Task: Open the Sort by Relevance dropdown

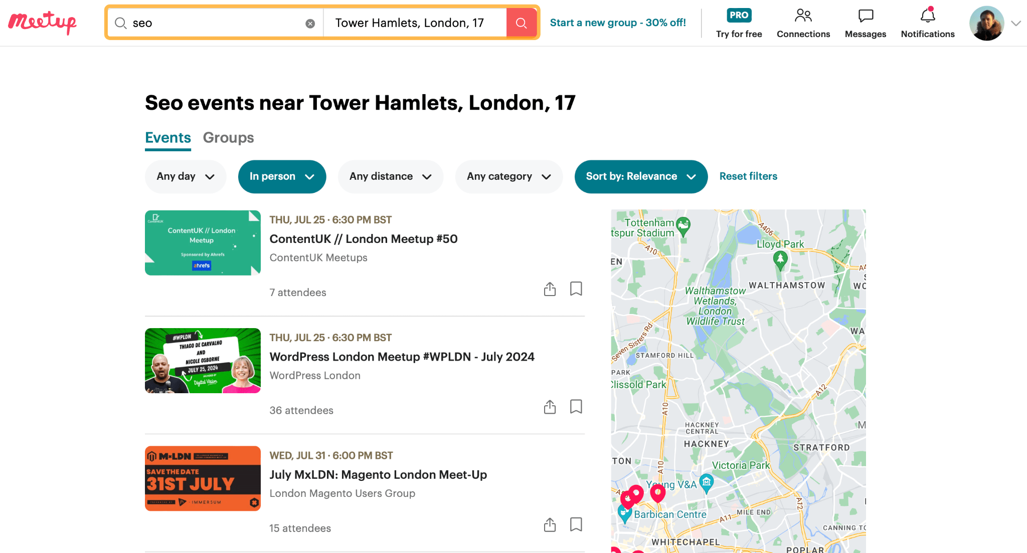Action: click(x=640, y=176)
